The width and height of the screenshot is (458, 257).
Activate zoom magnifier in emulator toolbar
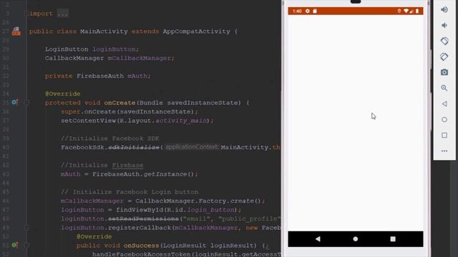click(x=444, y=88)
